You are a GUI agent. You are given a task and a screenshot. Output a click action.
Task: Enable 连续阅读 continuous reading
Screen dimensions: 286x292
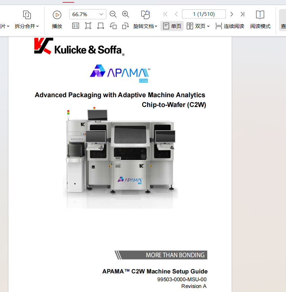pos(230,26)
